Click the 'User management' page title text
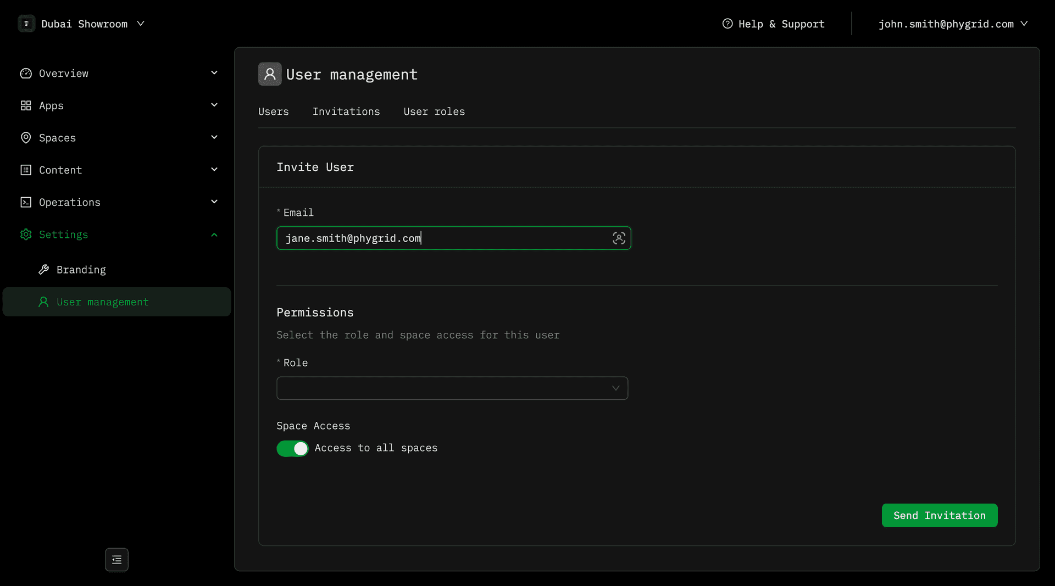Screen dimensions: 1055x586 tap(352, 74)
